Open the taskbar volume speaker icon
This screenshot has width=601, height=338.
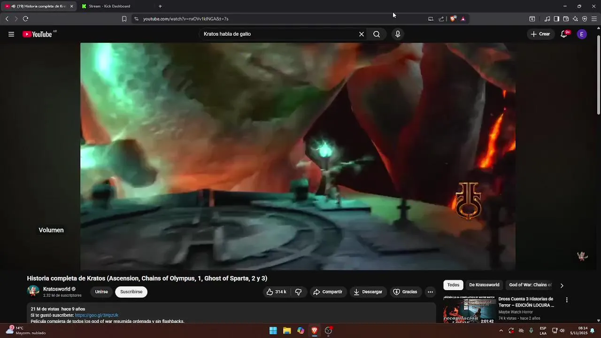pos(562,330)
